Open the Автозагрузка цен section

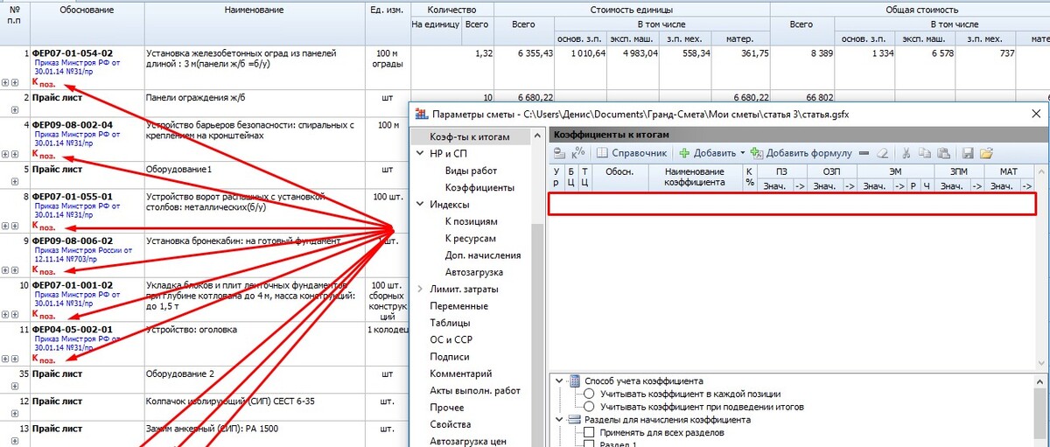click(468, 441)
